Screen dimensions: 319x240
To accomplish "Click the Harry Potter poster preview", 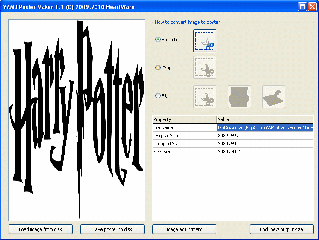I will point(77,120).
